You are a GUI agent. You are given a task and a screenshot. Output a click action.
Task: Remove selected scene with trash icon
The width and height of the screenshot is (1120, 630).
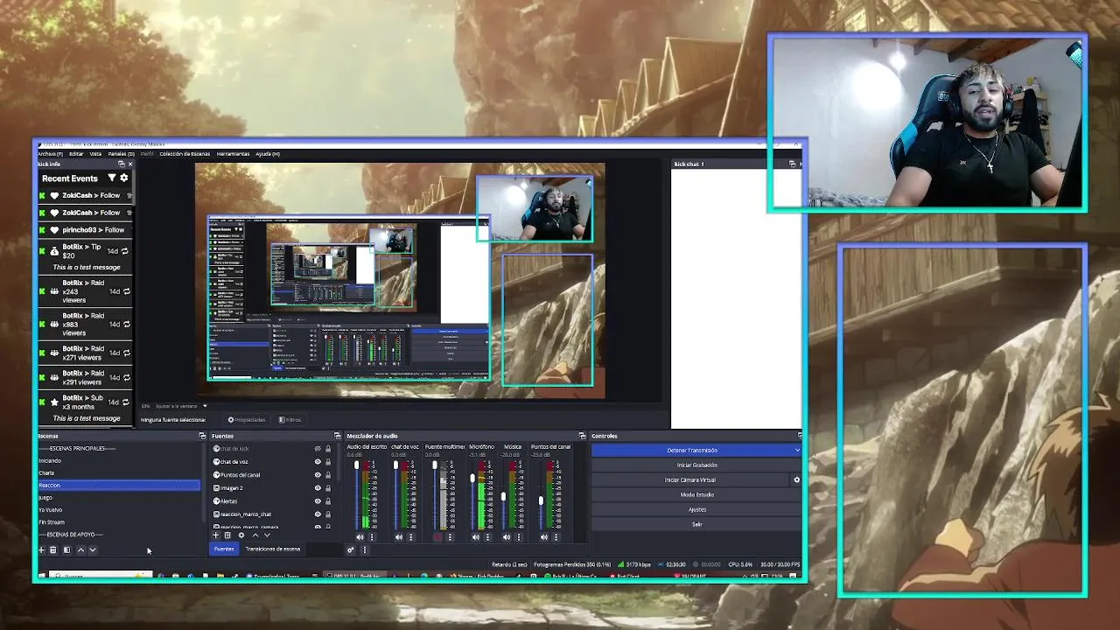[x=52, y=549]
